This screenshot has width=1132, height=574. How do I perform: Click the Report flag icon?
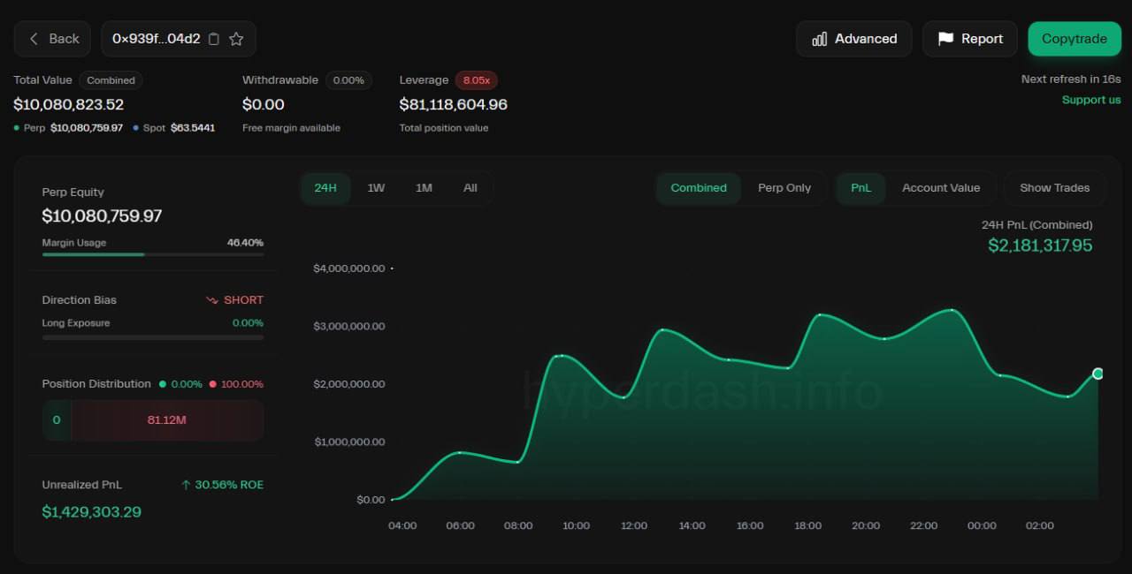(945, 39)
